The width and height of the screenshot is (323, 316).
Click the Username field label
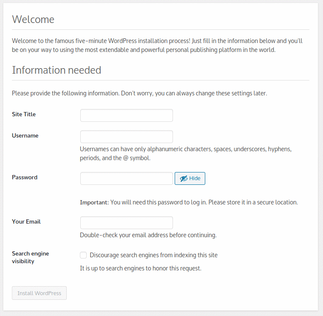[x=25, y=135]
